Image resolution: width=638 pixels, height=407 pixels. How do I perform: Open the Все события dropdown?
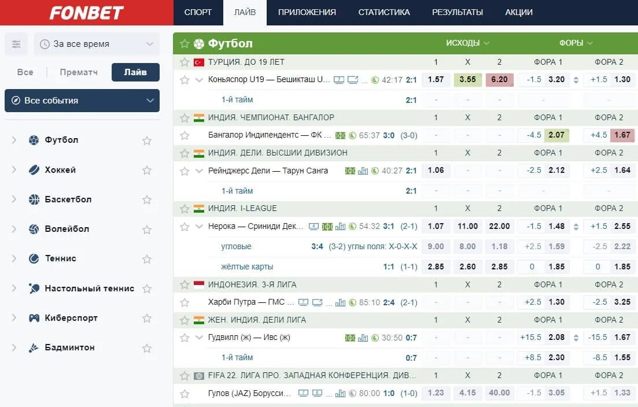pos(82,101)
